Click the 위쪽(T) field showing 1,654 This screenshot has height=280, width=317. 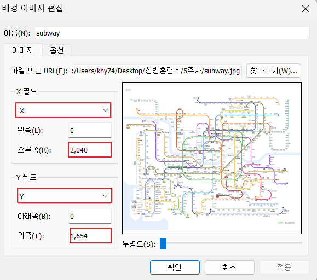tap(90, 236)
